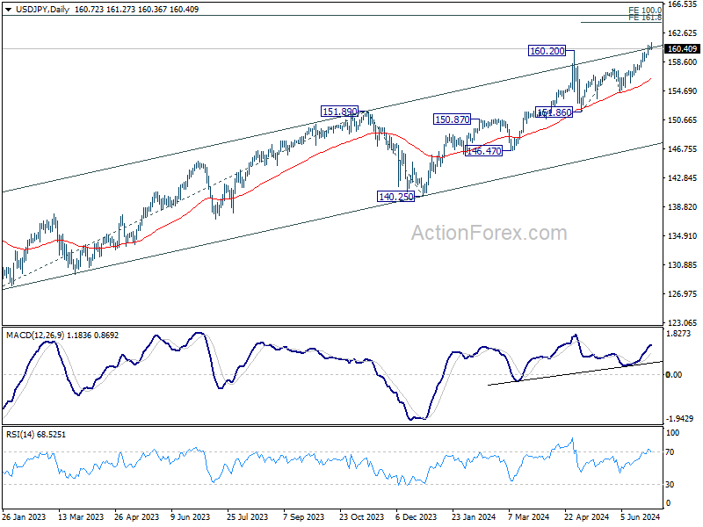Viewport: 703px width, 527px height.
Task: Click the MACD 1.8273 scale value
Action: click(x=678, y=334)
